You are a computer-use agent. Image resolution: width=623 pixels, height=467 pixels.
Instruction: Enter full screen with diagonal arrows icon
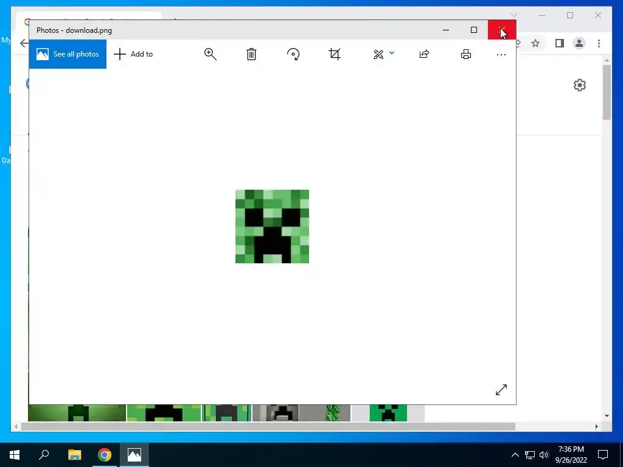(501, 390)
